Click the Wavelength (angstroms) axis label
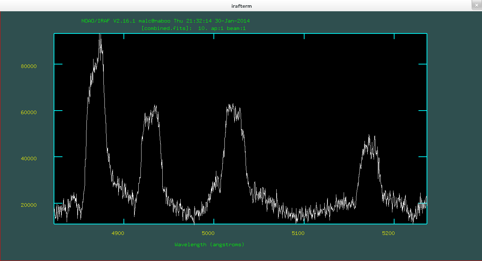The height and width of the screenshot is (261, 482). [209, 244]
